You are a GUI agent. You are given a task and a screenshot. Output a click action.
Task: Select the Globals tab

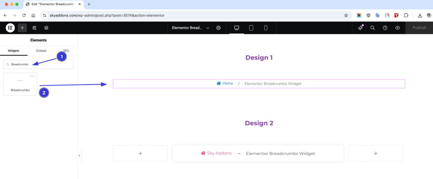tap(41, 51)
